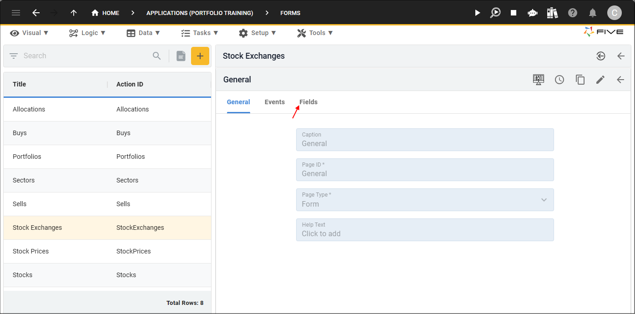The image size is (635, 314).
Task: Switch to the Fields tab
Action: [308, 102]
